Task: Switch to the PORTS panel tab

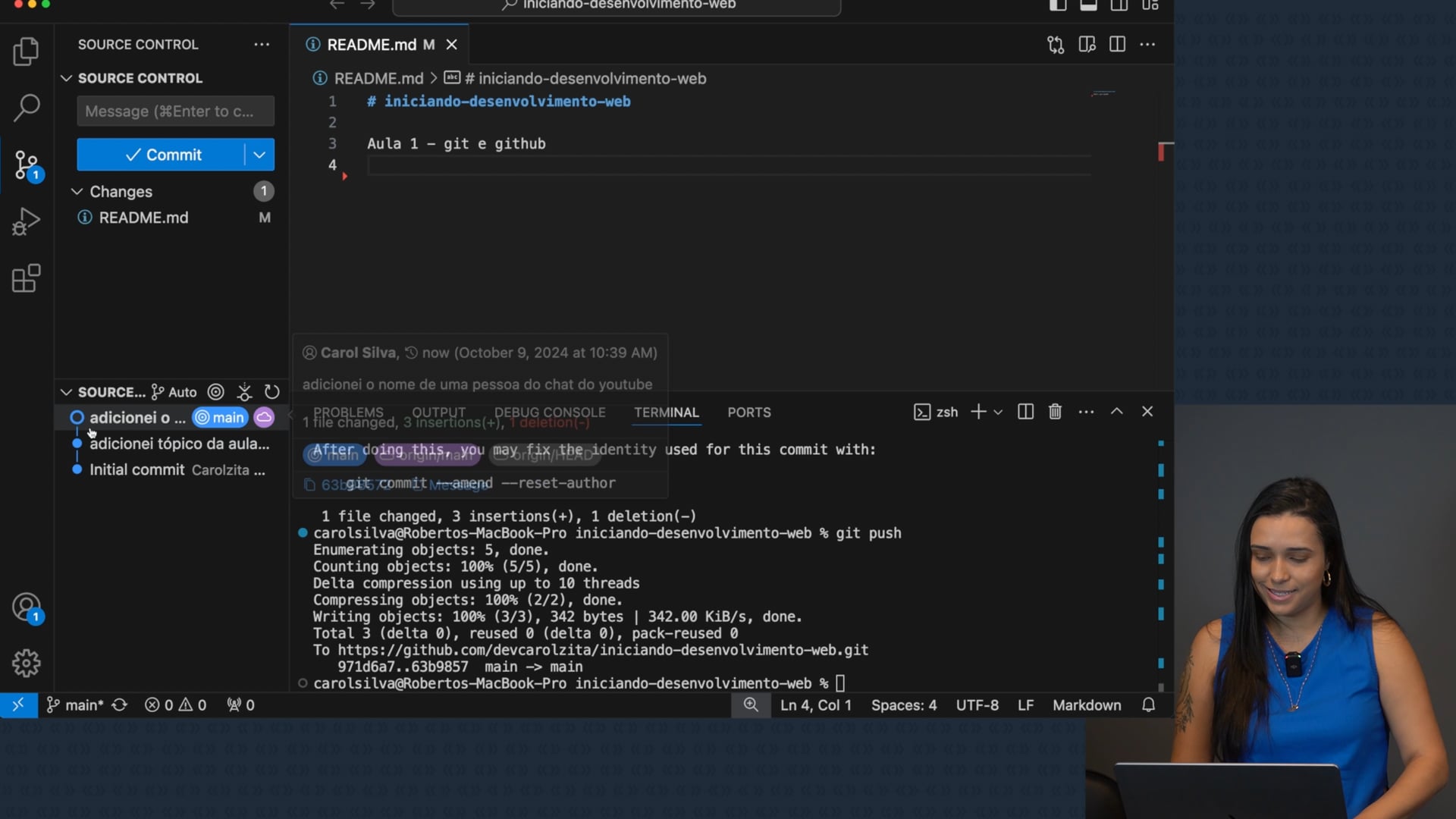Action: pos(748,413)
